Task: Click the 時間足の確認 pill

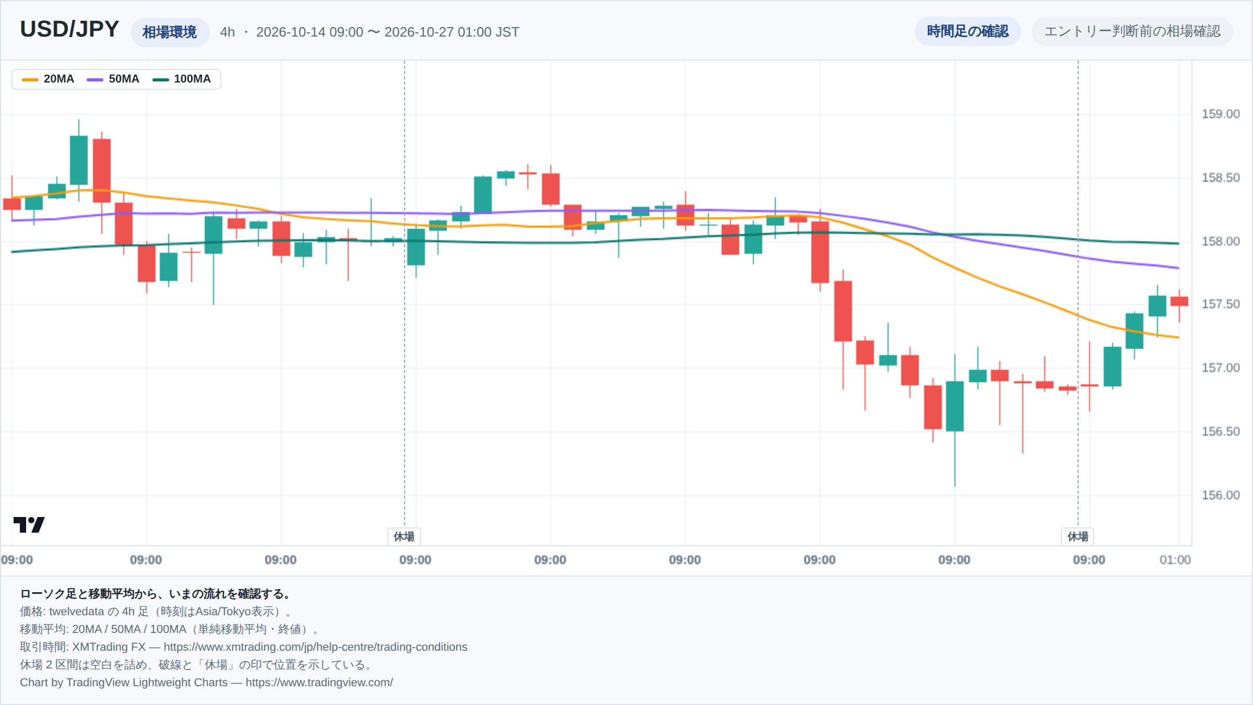Action: [x=967, y=31]
